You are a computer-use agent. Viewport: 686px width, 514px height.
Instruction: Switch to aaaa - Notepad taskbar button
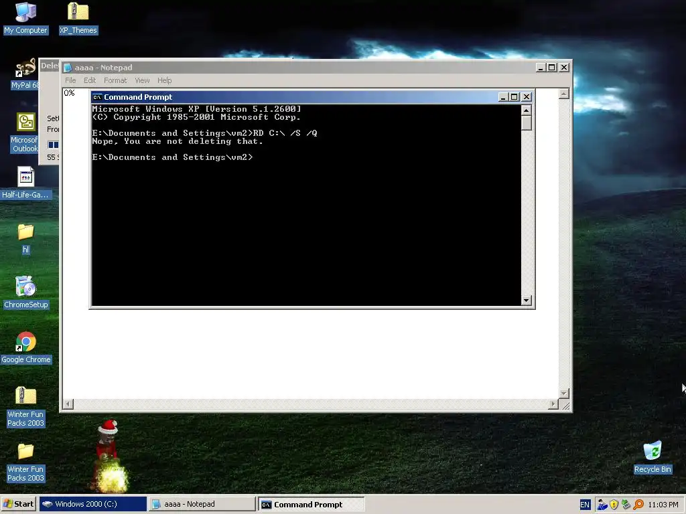pos(202,504)
